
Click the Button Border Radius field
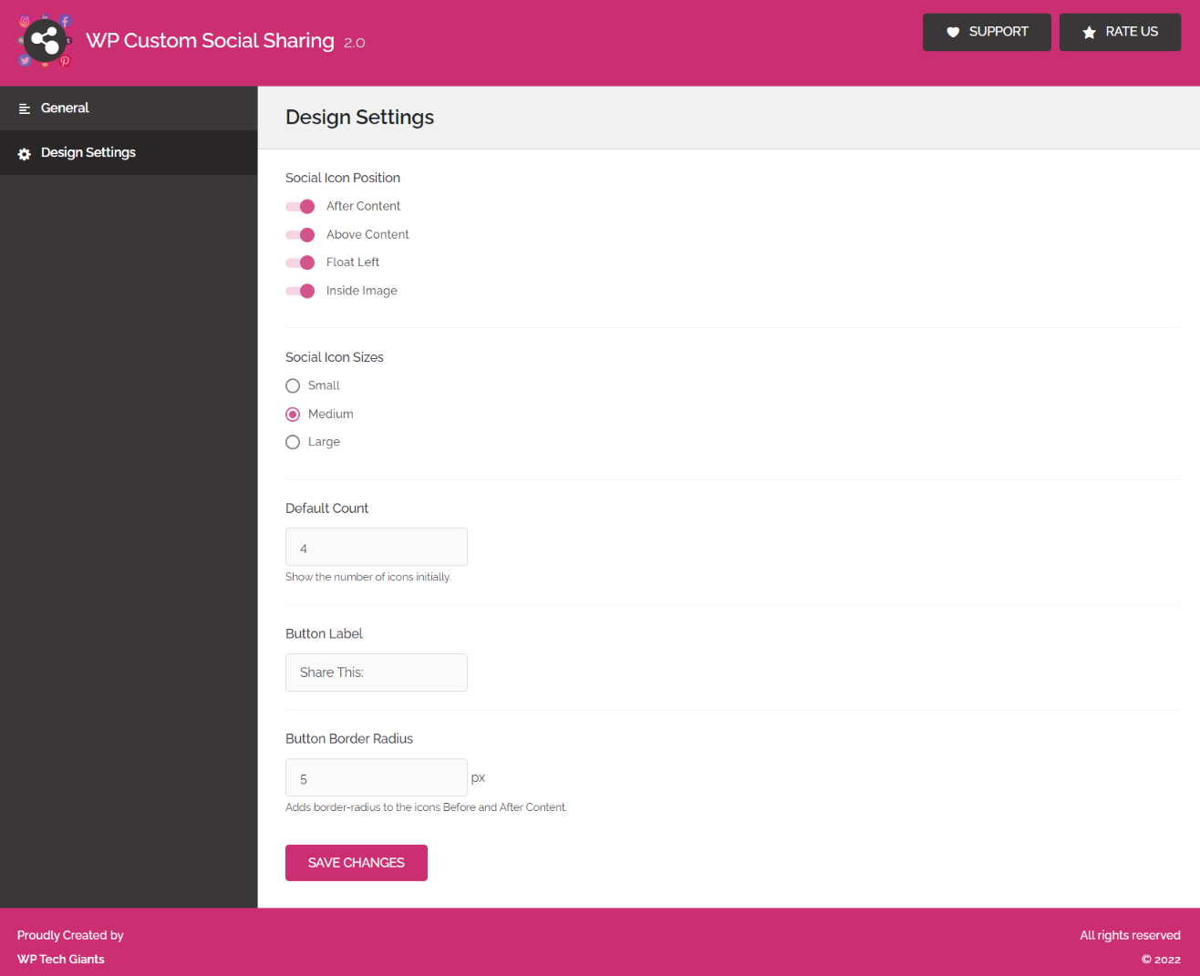[377, 777]
